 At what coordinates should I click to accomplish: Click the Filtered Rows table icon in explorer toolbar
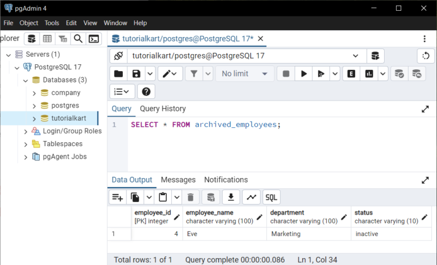(63, 39)
